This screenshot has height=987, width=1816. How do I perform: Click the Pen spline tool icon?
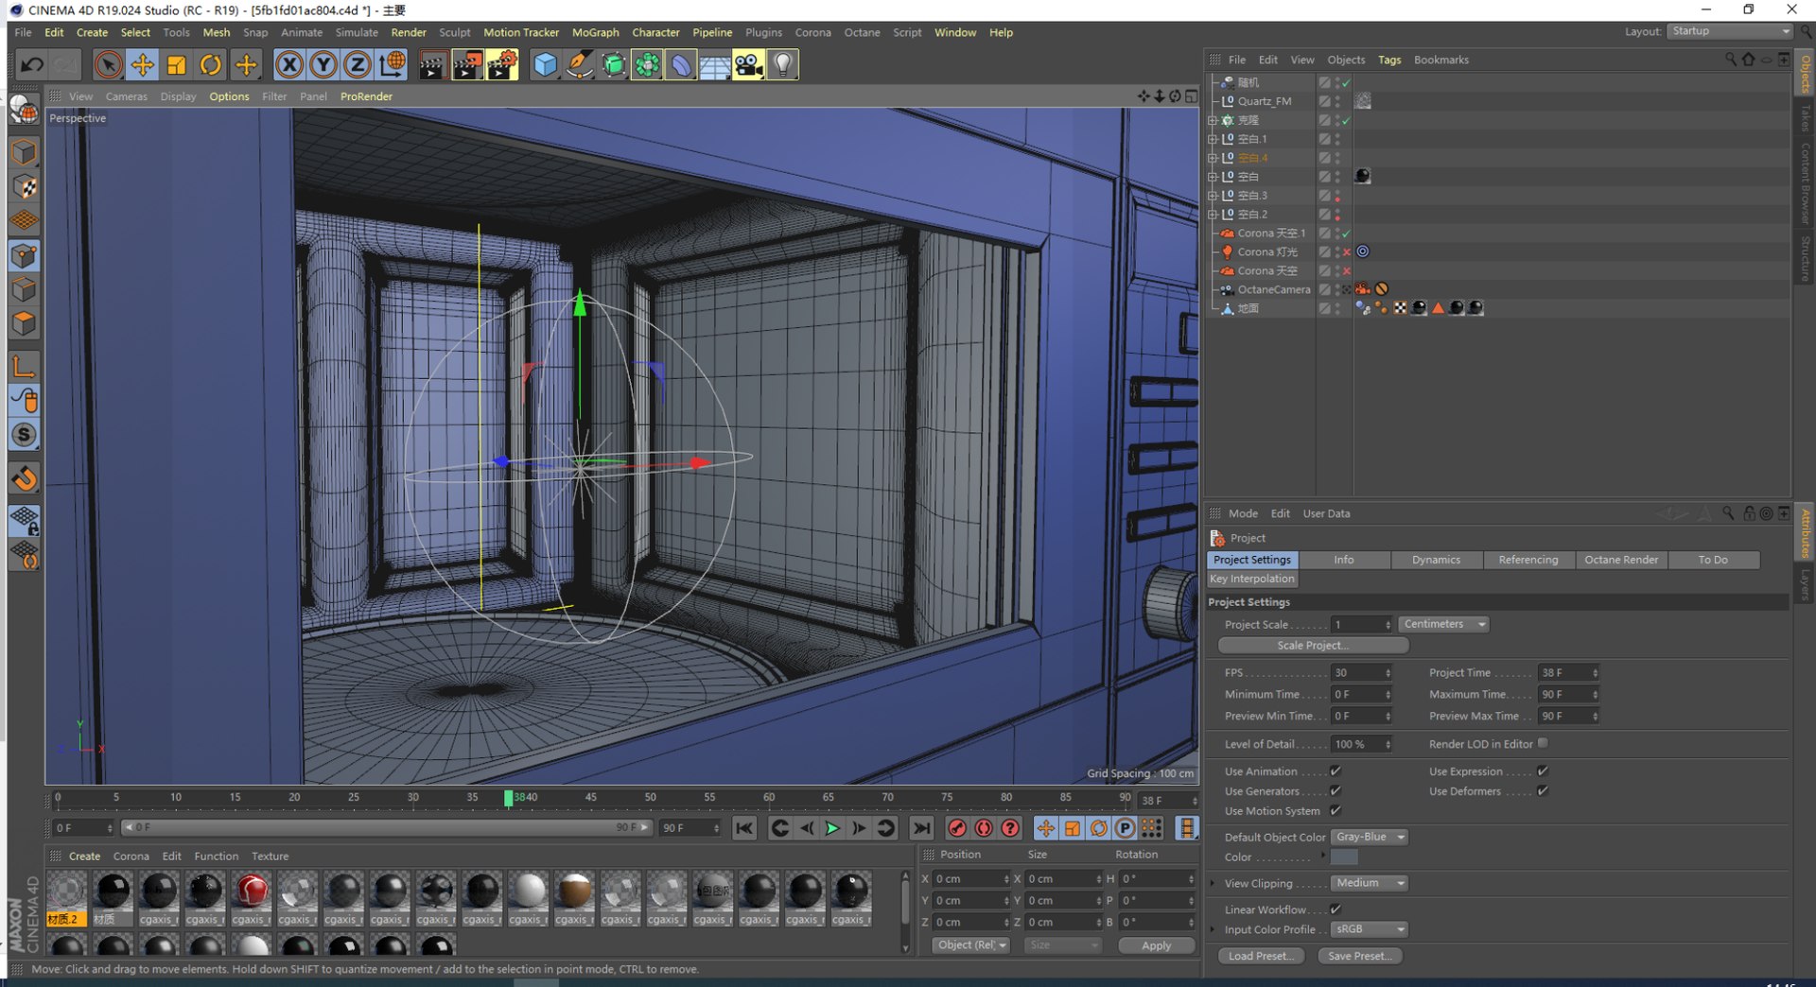[580, 65]
